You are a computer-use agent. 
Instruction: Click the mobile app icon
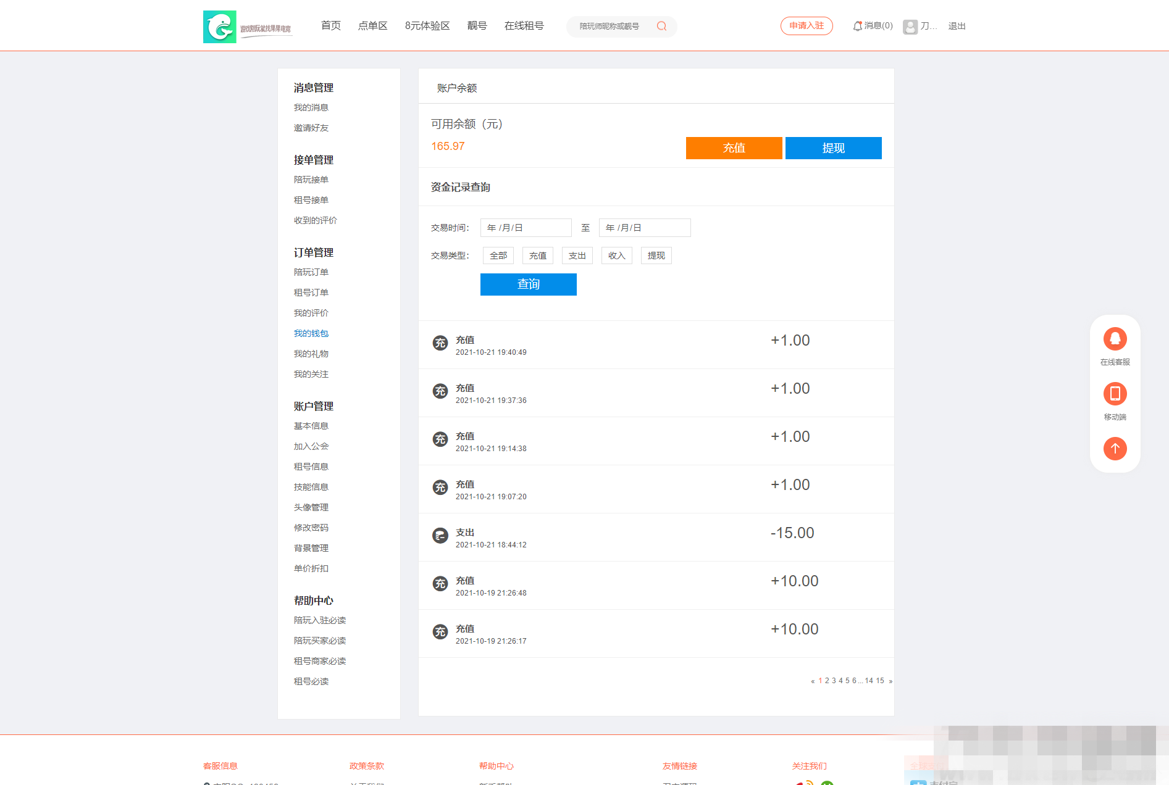click(1115, 394)
